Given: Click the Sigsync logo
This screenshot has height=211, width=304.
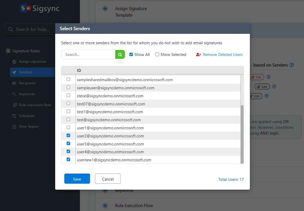Looking at the screenshot, I should click(x=40, y=8).
